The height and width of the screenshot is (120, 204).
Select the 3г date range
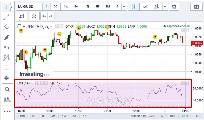(33, 116)
